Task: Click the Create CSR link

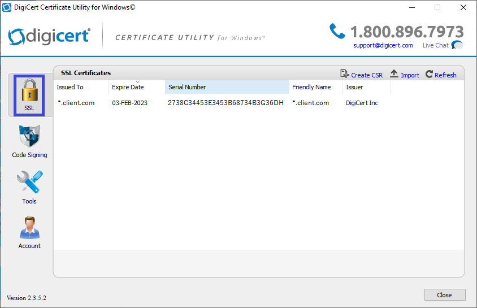Action: [367, 75]
